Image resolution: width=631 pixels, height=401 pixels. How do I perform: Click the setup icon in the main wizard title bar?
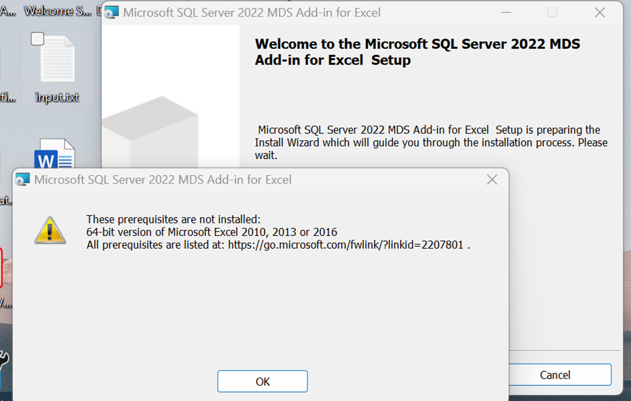[111, 12]
